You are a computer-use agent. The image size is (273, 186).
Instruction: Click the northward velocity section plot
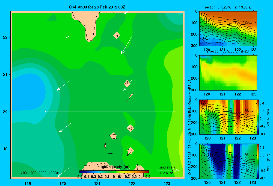pos(228,117)
